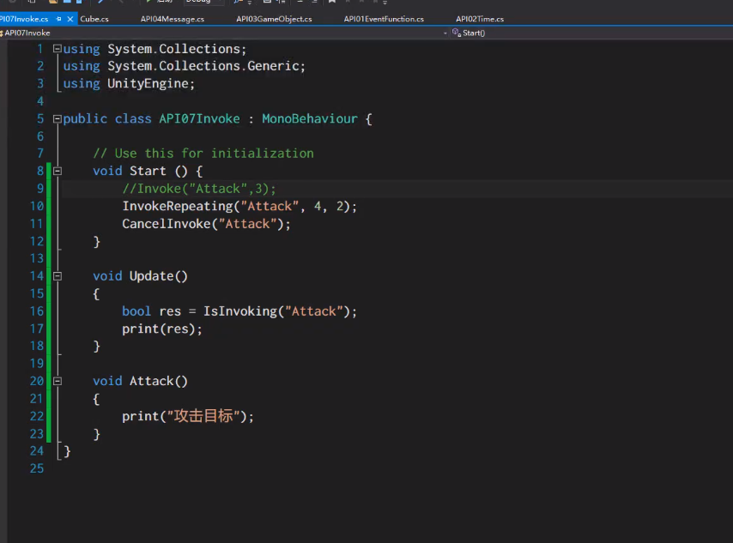
Task: Click the bool keyword on line 16
Action: 136,311
